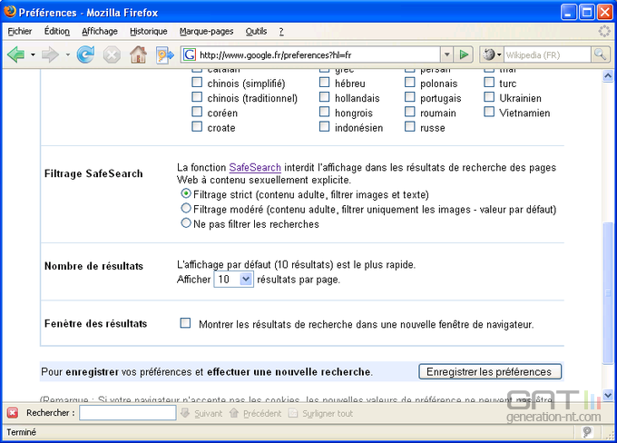Check the chinois (simplifié) language box
This screenshot has height=443, width=617.
pyautogui.click(x=197, y=83)
